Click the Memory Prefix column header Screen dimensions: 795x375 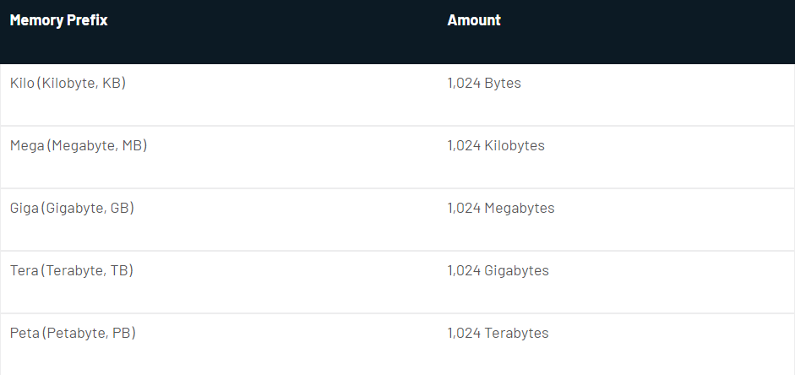click(x=58, y=20)
